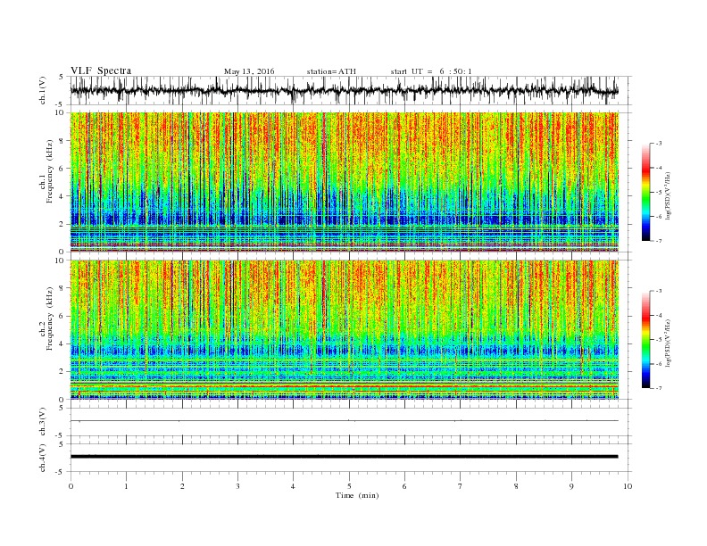This screenshot has width=707, height=546.
Task: Click the 'start UT = 6 :50: 1' text
Action: (431, 71)
